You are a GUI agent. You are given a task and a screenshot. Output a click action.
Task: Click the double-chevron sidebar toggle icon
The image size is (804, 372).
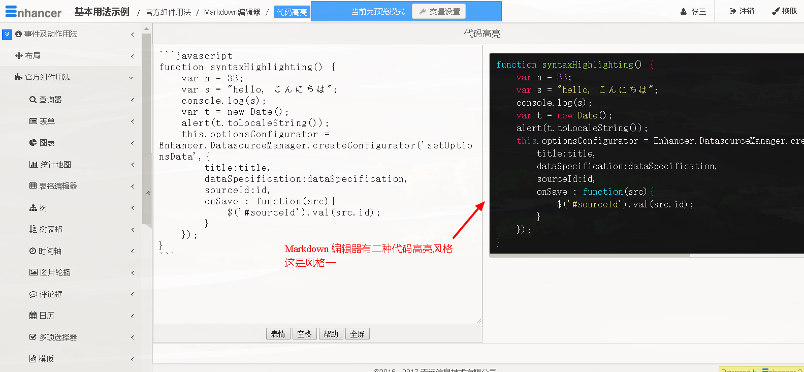click(7, 34)
